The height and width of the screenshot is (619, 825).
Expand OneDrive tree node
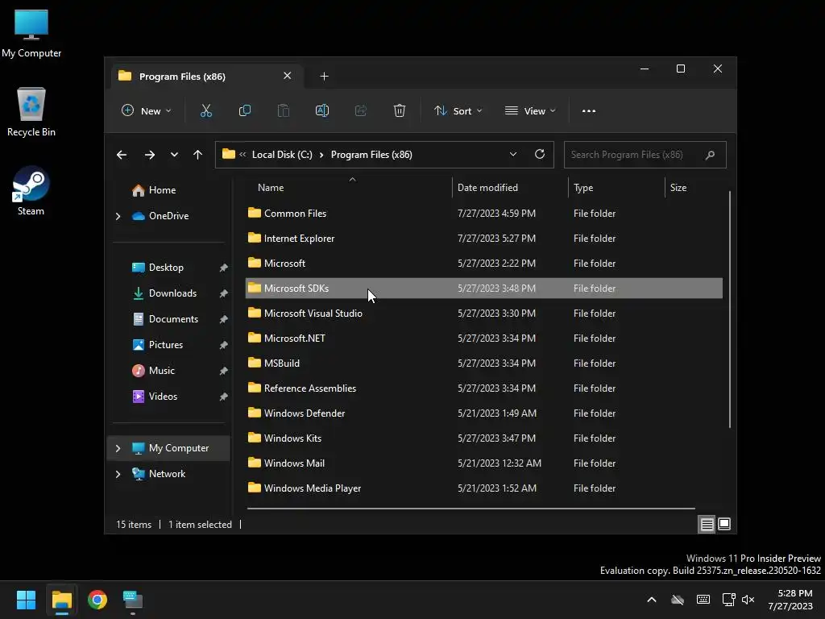point(118,216)
